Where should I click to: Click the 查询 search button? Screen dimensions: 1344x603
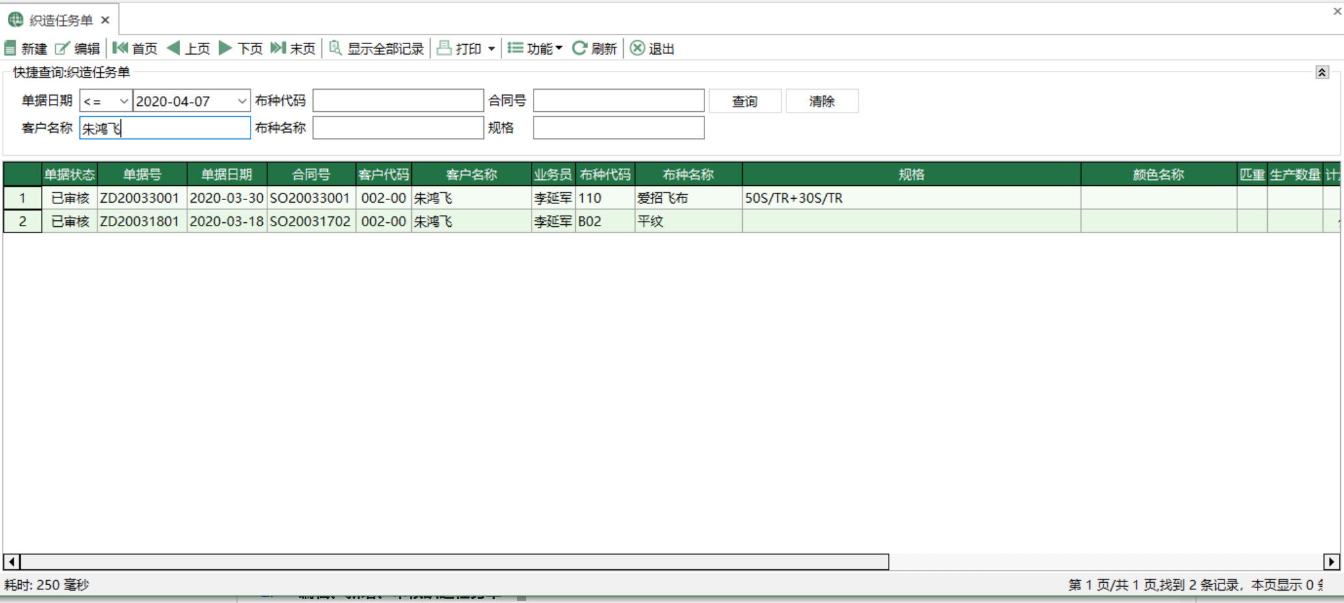click(x=745, y=101)
